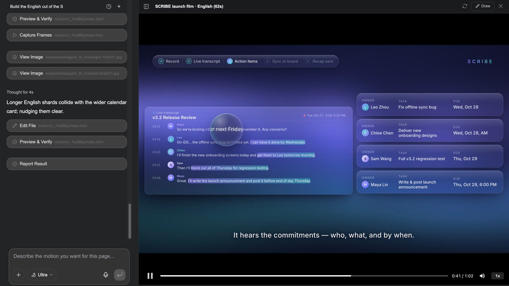The width and height of the screenshot is (509, 286).
Task: Click 'Build the English cut' chat title
Action: coord(37,6)
